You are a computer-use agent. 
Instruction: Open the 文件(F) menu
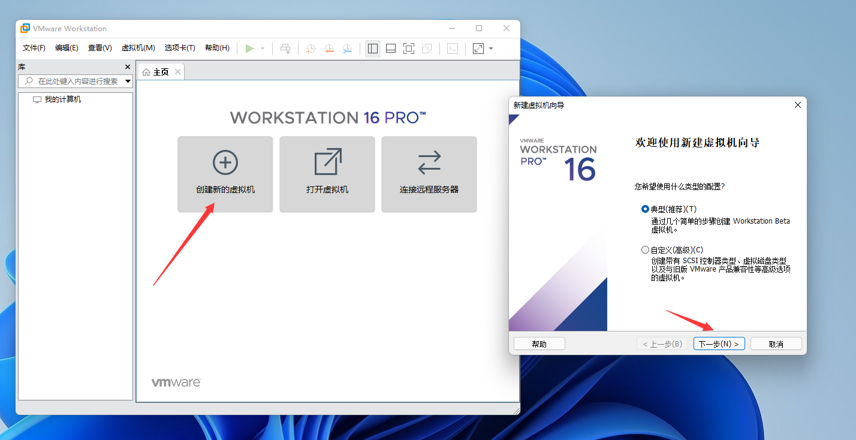point(34,48)
